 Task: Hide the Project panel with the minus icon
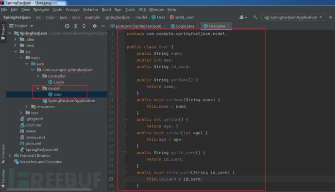point(103,26)
